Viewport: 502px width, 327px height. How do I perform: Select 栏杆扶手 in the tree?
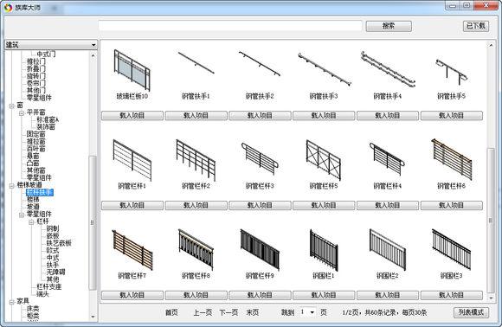(x=40, y=192)
